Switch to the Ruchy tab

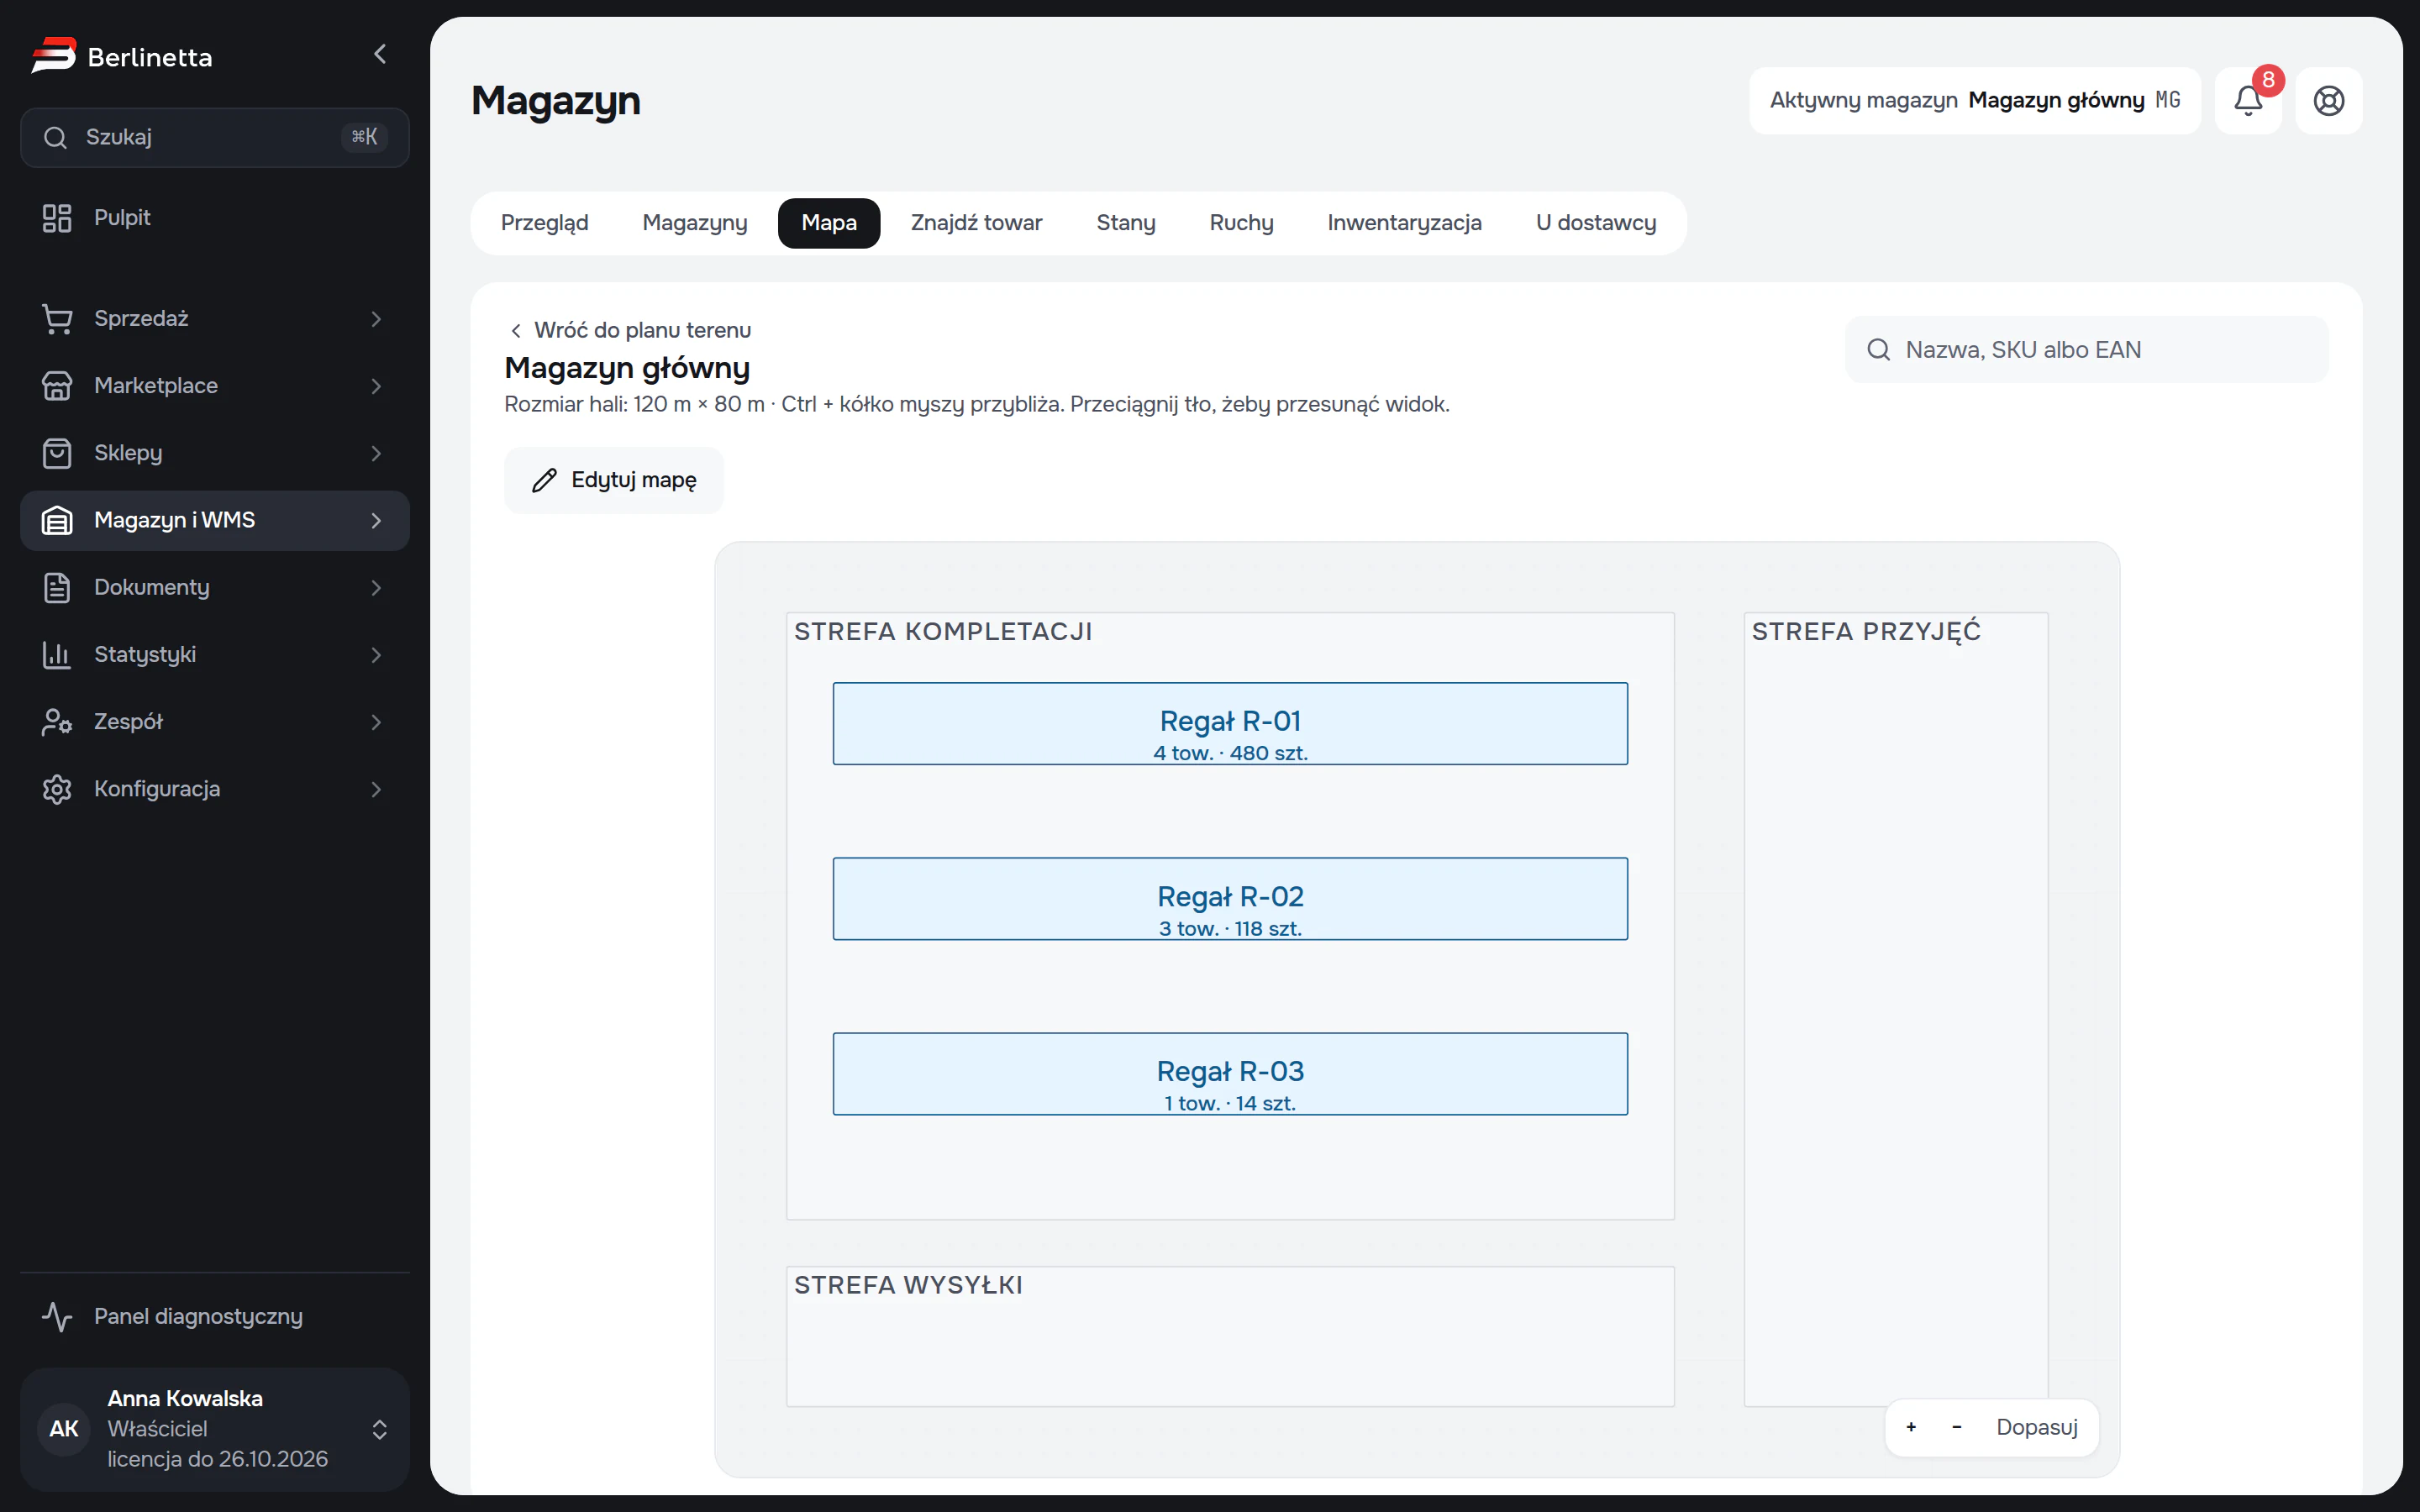point(1241,223)
